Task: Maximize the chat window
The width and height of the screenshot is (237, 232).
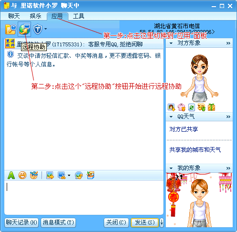Action: click(222, 6)
